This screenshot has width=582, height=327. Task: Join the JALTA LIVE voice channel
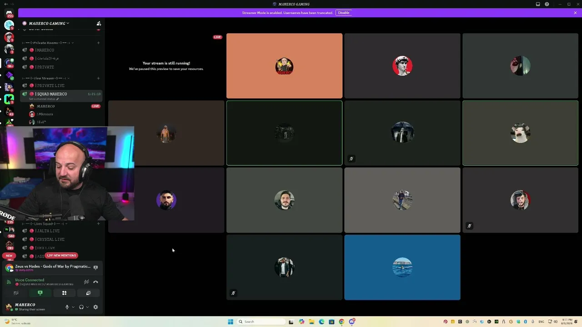click(61, 231)
